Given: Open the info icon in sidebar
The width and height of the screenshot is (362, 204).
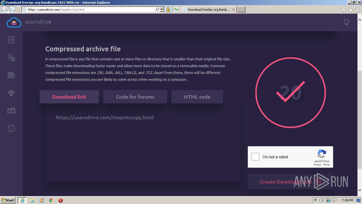Looking at the screenshot, I should [x=11, y=129].
